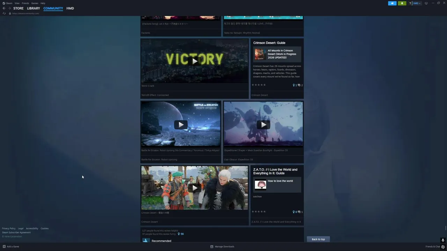Open the Privacy Policy link
The image size is (447, 251).
[9, 228]
